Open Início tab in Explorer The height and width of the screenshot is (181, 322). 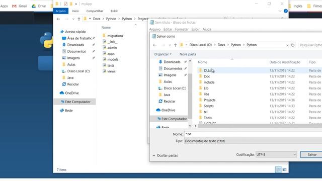pos(75,11)
